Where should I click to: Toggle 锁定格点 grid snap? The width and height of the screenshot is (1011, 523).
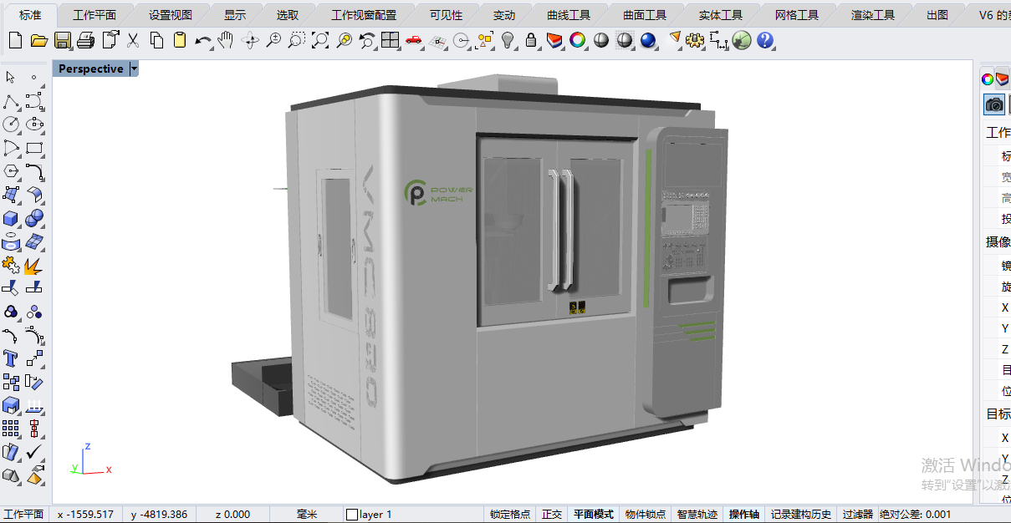point(509,514)
